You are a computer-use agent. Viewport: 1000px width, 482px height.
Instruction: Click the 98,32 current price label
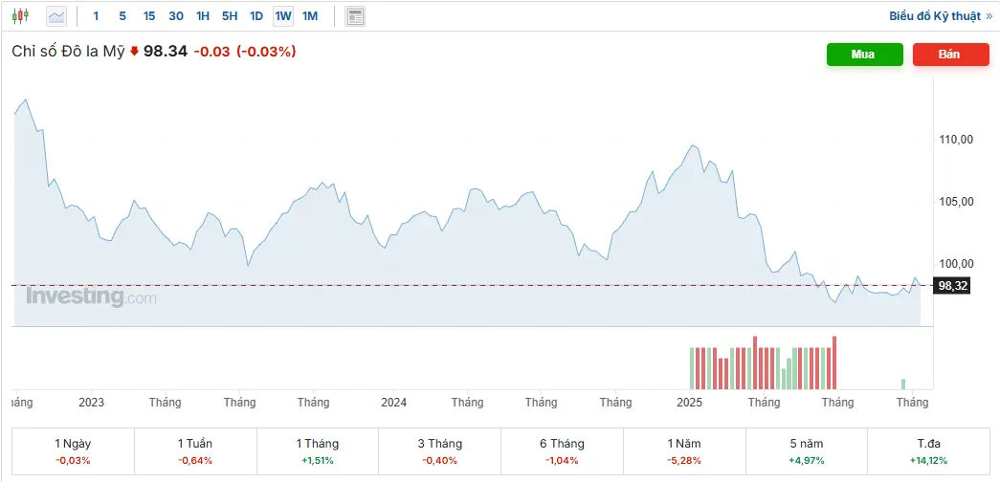click(953, 286)
